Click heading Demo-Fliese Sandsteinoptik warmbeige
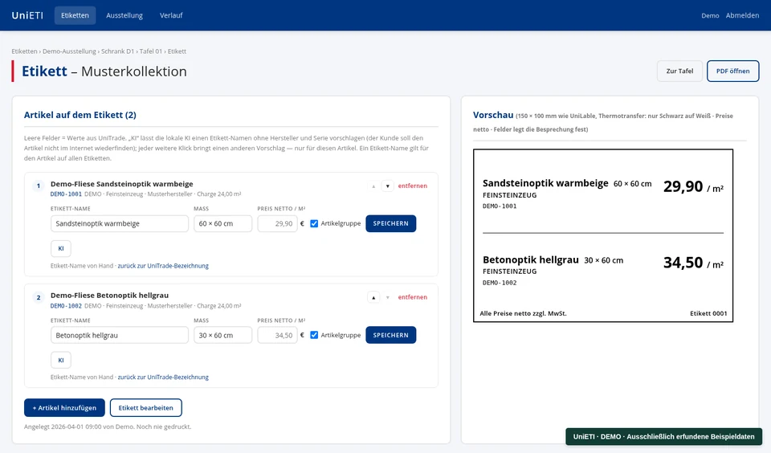The height and width of the screenshot is (453, 771). pos(122,184)
